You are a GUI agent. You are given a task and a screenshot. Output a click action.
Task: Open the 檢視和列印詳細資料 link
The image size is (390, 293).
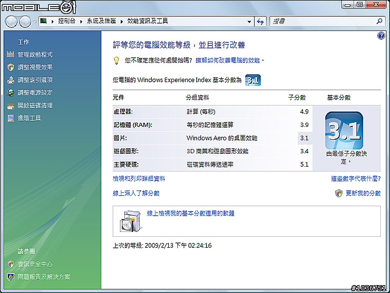coord(139,179)
